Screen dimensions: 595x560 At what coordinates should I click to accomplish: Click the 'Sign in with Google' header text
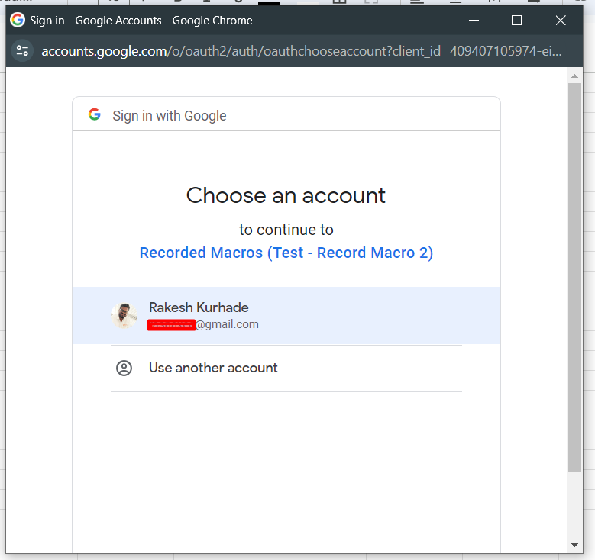pyautogui.click(x=170, y=116)
